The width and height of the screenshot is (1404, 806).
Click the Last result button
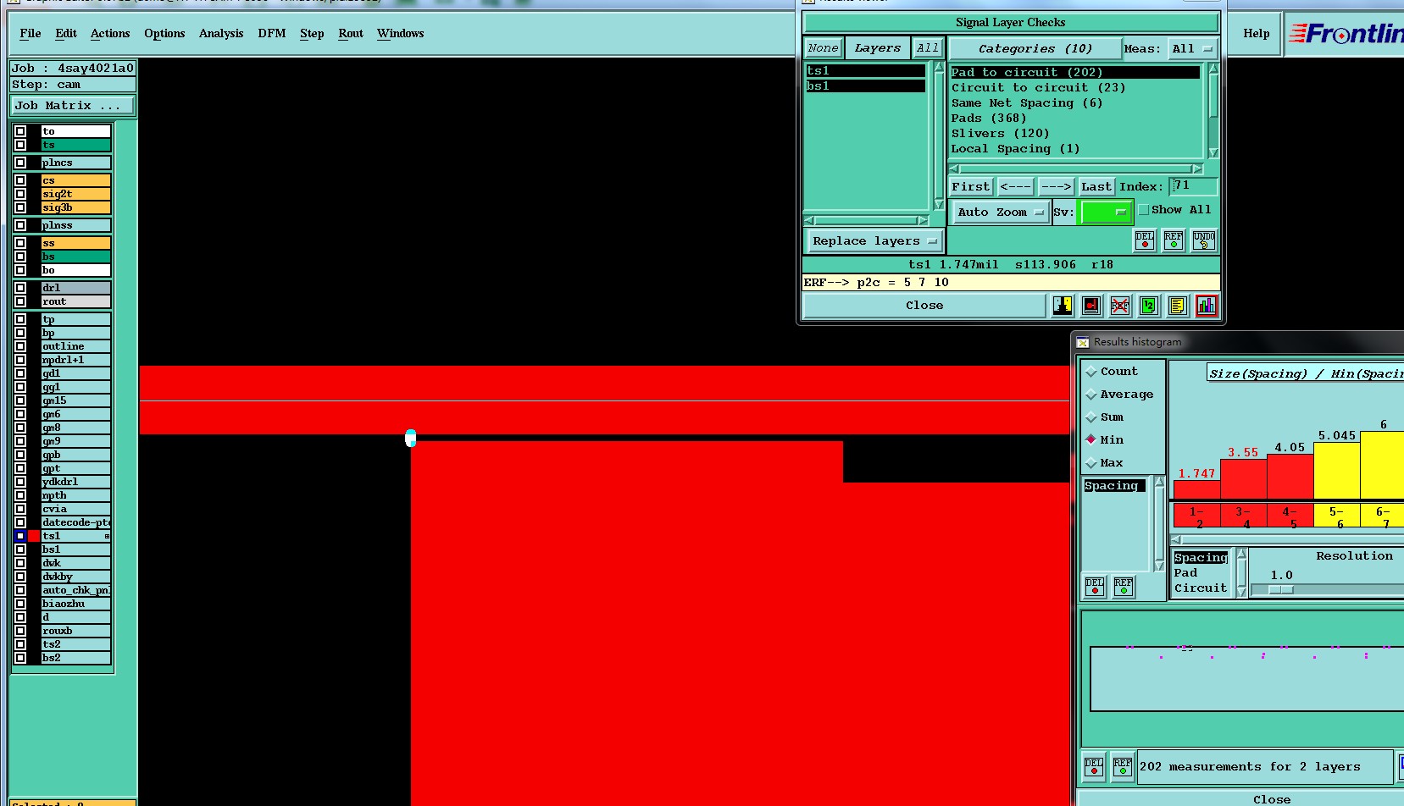tap(1096, 187)
